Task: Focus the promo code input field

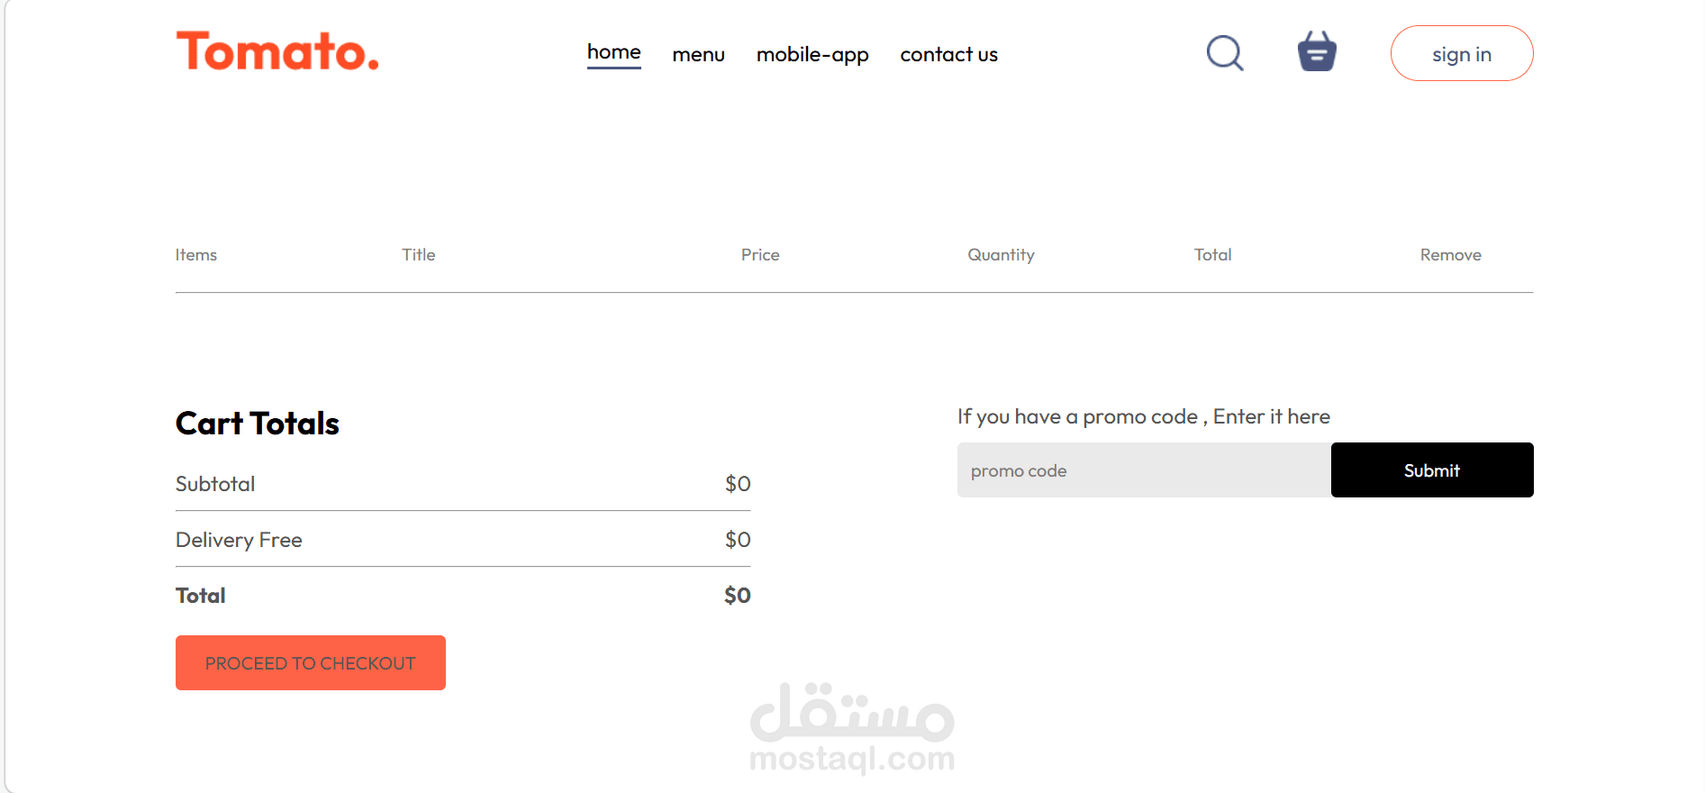Action: [1144, 469]
